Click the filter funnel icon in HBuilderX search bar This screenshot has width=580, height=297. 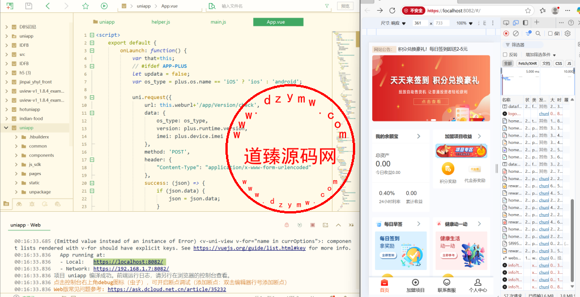click(x=327, y=6)
